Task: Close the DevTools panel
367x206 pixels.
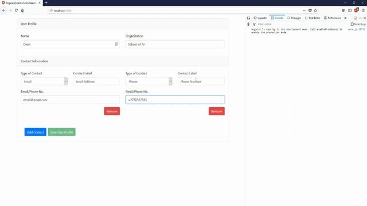Action: tap(365, 18)
